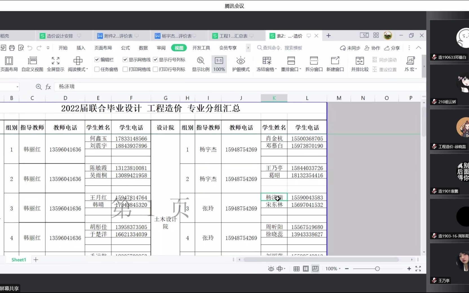Click the zoom in plus button

pyautogui.click(x=409, y=269)
